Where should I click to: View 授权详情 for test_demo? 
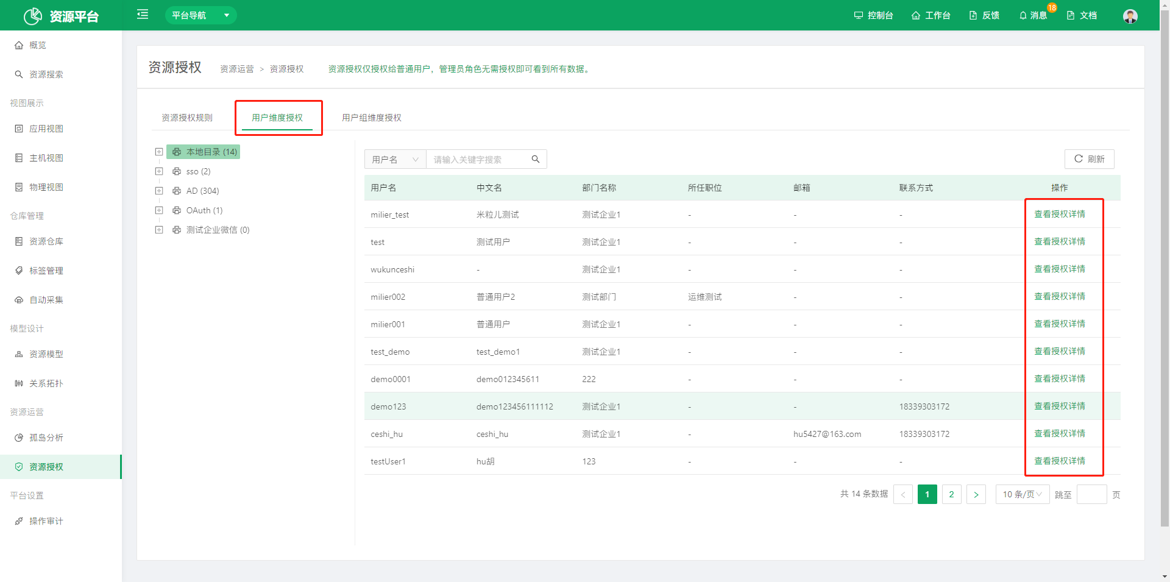[x=1060, y=351]
